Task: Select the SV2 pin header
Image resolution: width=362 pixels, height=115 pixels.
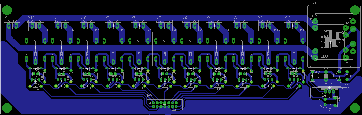Action: (165, 105)
